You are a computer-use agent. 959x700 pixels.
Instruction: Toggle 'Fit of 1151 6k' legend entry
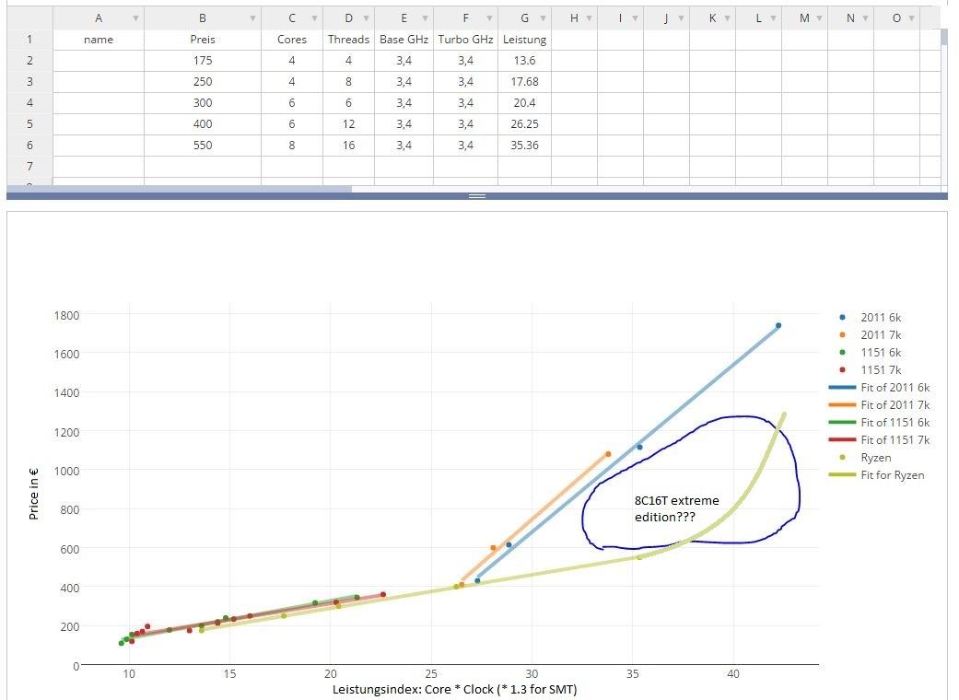pos(880,423)
